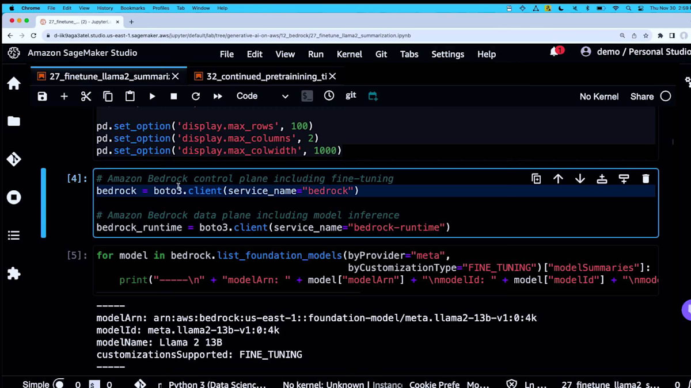Viewport: 691px width, 388px height.
Task: Bookmark this page with star icon
Action: point(646,35)
